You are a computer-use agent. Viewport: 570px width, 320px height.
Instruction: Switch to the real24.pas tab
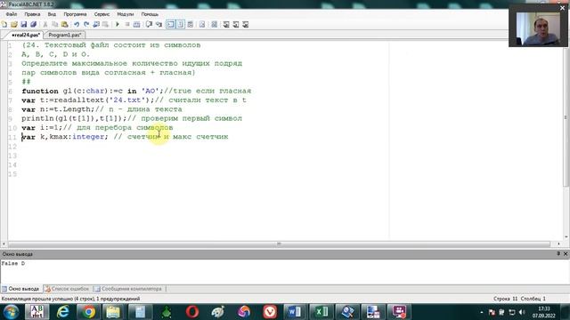click(25, 35)
